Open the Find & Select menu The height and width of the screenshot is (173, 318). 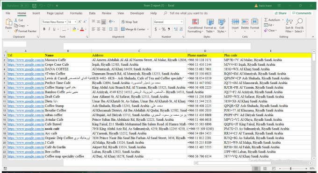299,26
